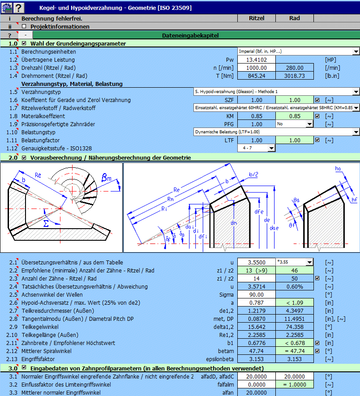The width and height of the screenshot is (360, 396).
Task: Expand the Ritzelwerkstoff material dropdown
Action: 356,108
